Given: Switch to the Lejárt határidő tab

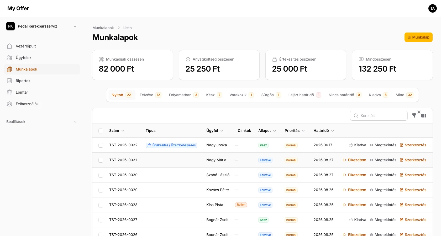Looking at the screenshot, I should 304,95.
